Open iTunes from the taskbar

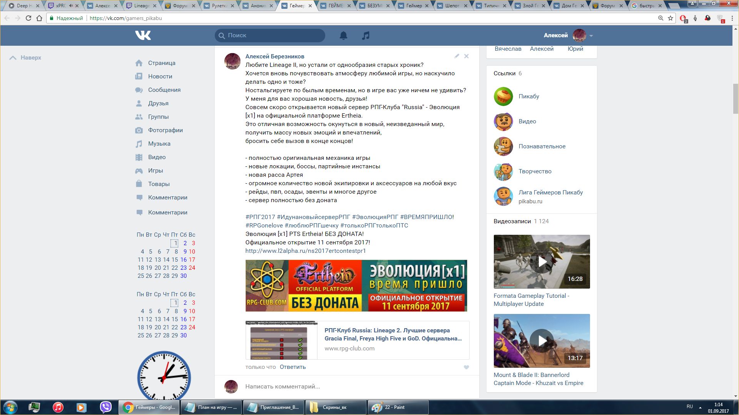click(58, 407)
